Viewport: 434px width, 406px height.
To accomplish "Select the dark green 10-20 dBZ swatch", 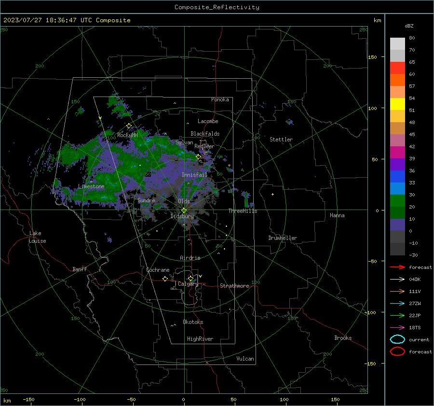I will click(x=397, y=213).
